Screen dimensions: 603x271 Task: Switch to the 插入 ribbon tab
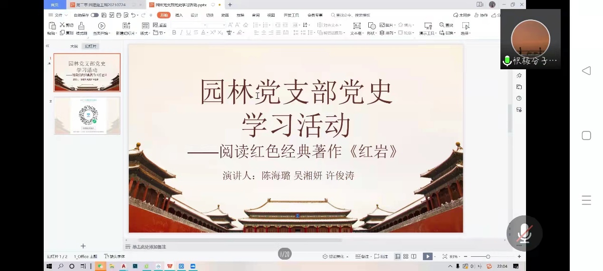[179, 15]
